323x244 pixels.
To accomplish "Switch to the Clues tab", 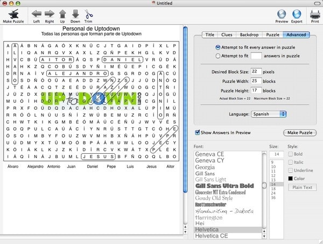I will (x=226, y=35).
